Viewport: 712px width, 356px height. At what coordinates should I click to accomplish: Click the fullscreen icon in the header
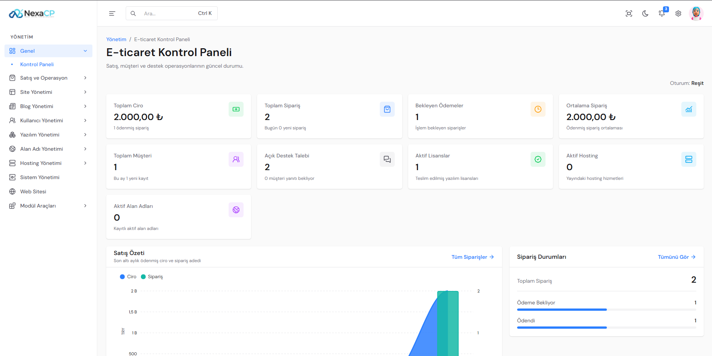629,13
